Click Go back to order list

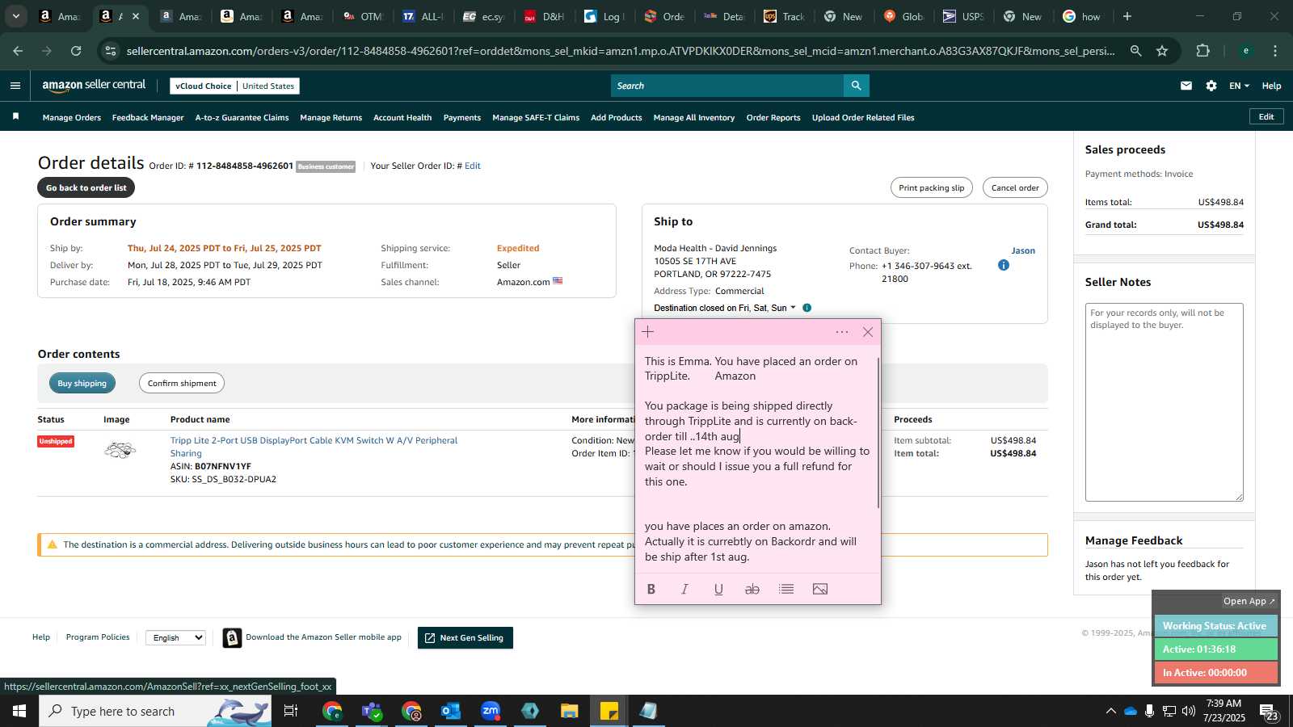[x=86, y=187]
